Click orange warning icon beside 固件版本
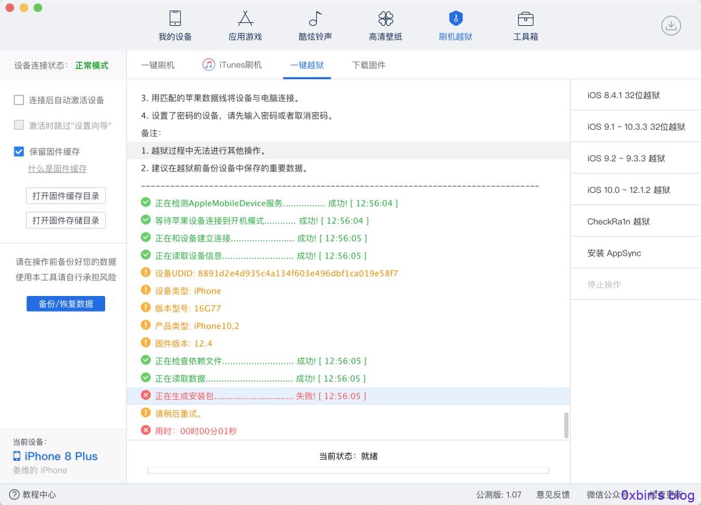This screenshot has width=701, height=505. point(146,343)
